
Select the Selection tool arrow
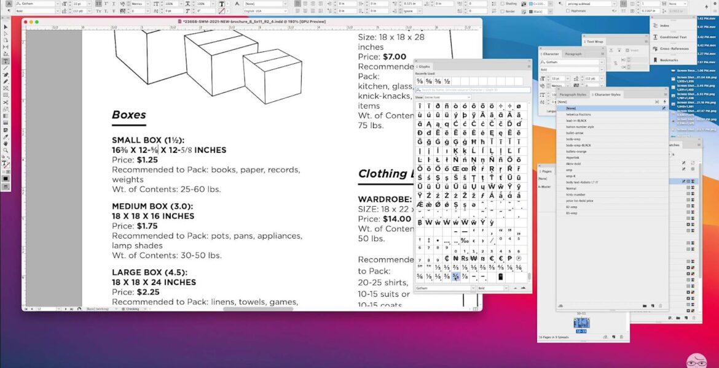(6, 27)
